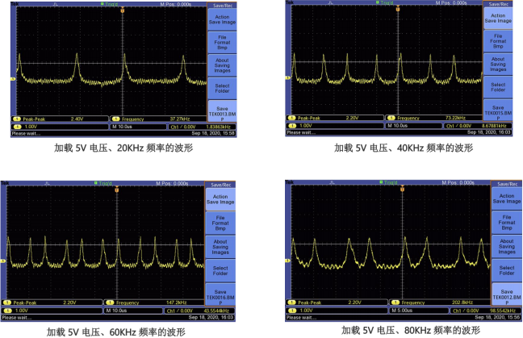Select Save/Rec menu header in 20KHz scope
Image resolution: width=523 pixels, height=338 pixels.
point(223,5)
